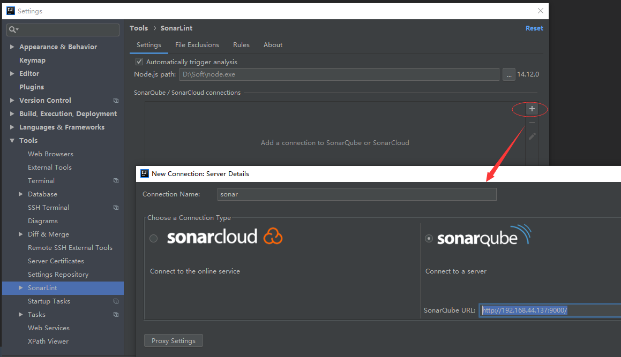Open the About tab

coord(273,45)
